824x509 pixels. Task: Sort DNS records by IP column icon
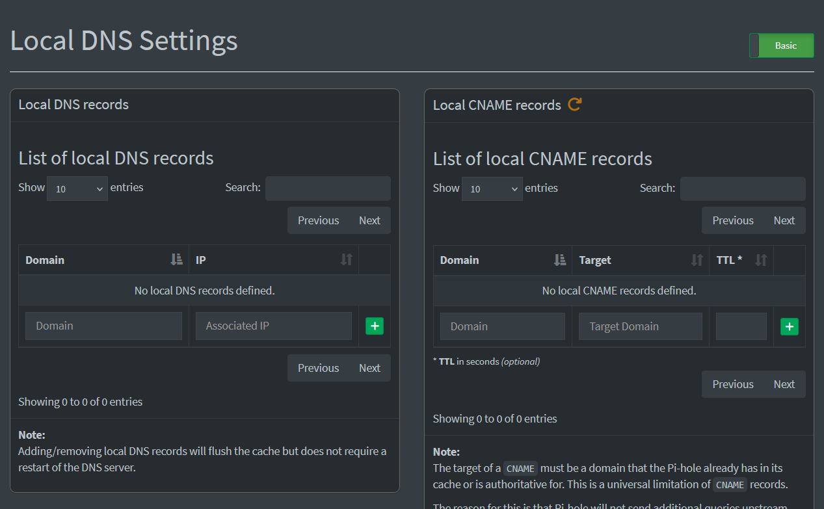pos(347,259)
